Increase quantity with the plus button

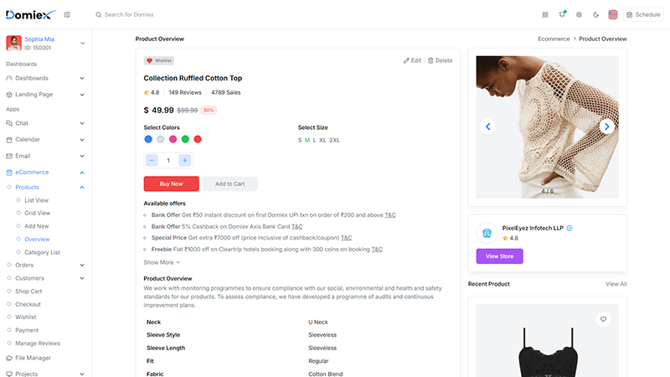[x=184, y=160]
